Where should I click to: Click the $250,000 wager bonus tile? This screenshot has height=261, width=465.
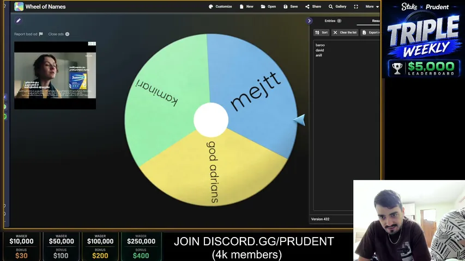click(x=141, y=246)
